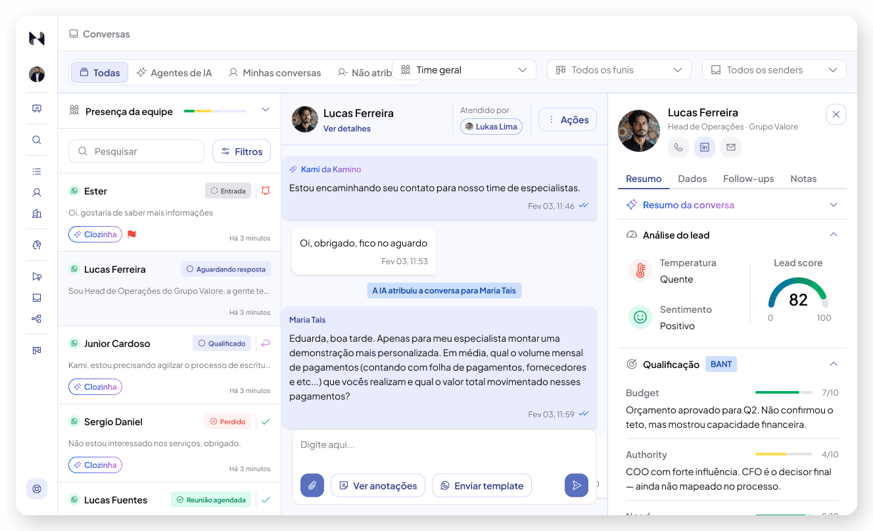Image resolution: width=873 pixels, height=531 pixels.
Task: Click the search magnifier icon in sidebar
Action: 37,140
